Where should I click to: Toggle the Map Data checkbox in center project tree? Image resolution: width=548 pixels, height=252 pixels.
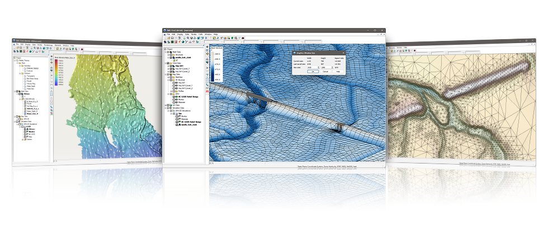168,74
